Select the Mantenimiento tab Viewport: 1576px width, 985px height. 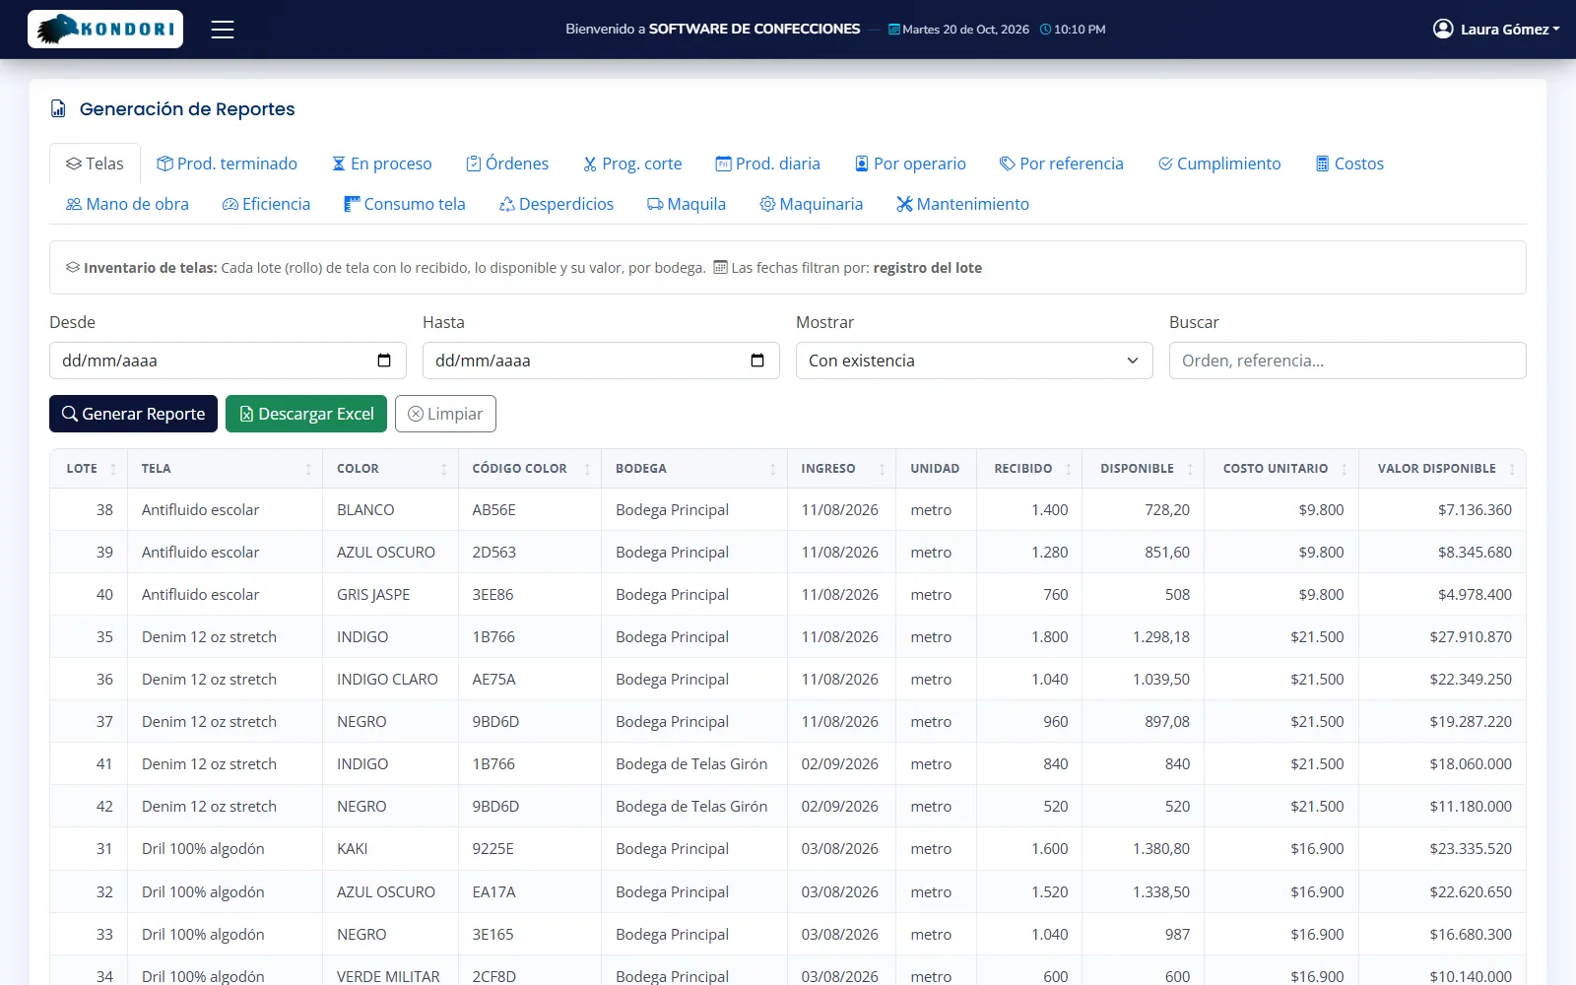click(x=963, y=204)
